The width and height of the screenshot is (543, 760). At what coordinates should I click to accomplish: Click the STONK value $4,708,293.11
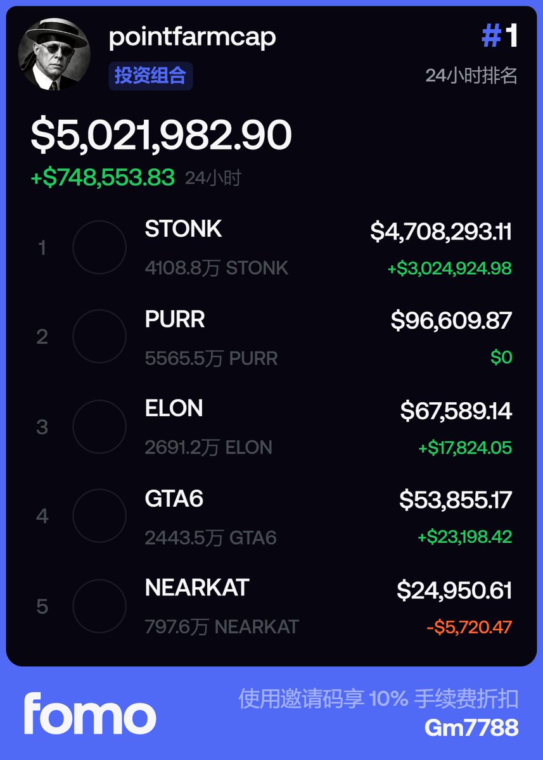point(441,232)
